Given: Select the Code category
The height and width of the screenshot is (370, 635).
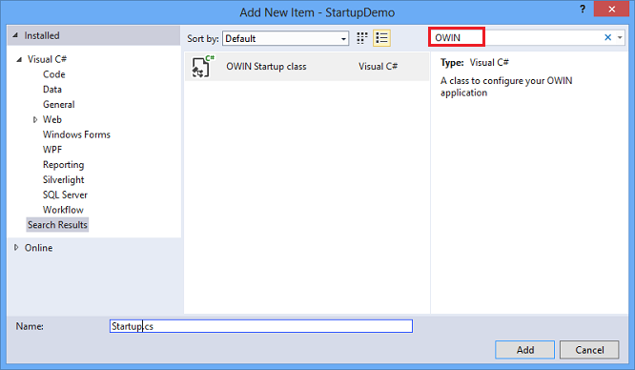Looking at the screenshot, I should [x=53, y=74].
